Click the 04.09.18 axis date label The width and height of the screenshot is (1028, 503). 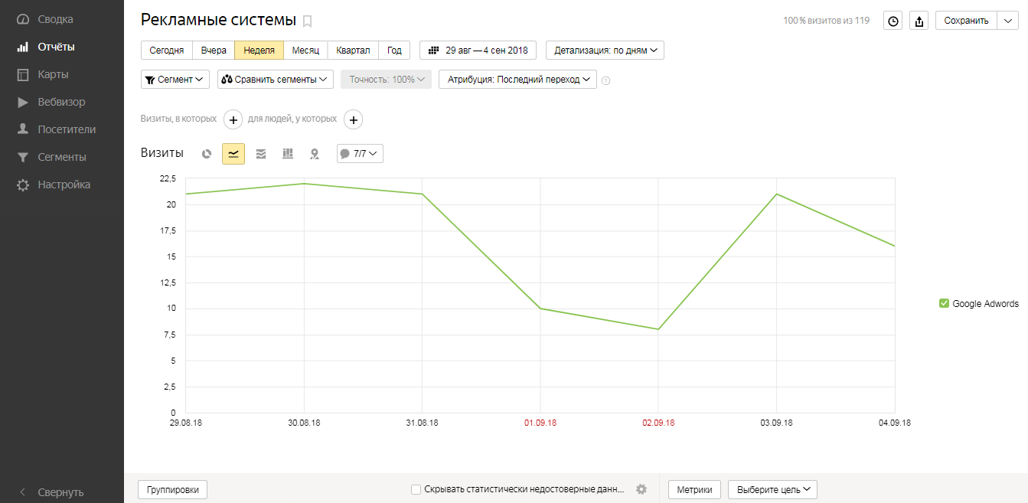tap(895, 423)
